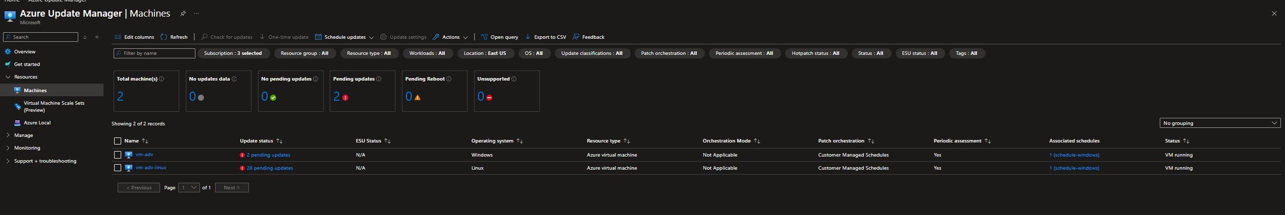Expand the Schedule updates dropdown chevron
Screen dimensions: 1285x215
click(x=372, y=37)
